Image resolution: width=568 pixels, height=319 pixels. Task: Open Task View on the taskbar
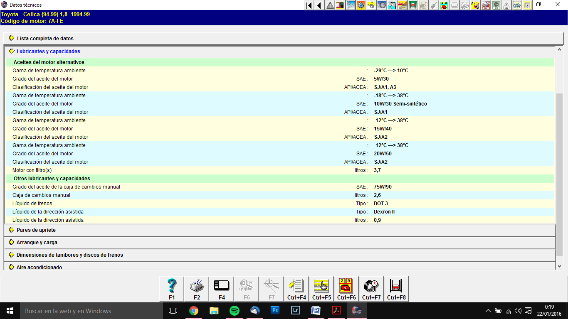pos(173,311)
